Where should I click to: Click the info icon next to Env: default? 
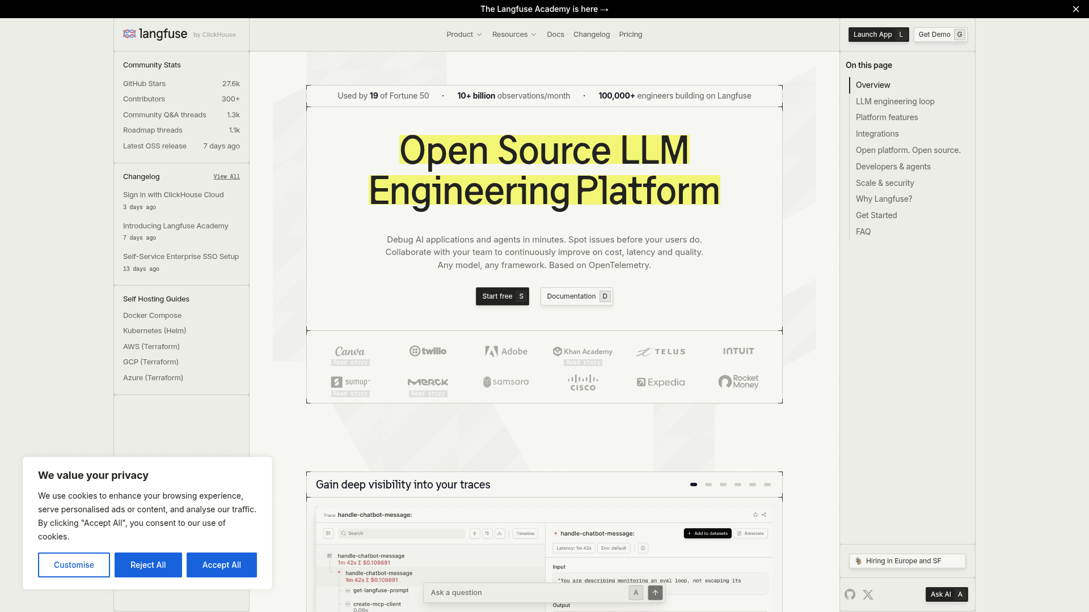tap(643, 548)
